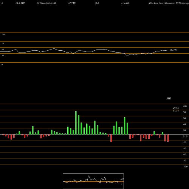Click the RSI axis label 30
Image resolution: width=189 pixels, height=189 pixels.
tap(3, 56)
